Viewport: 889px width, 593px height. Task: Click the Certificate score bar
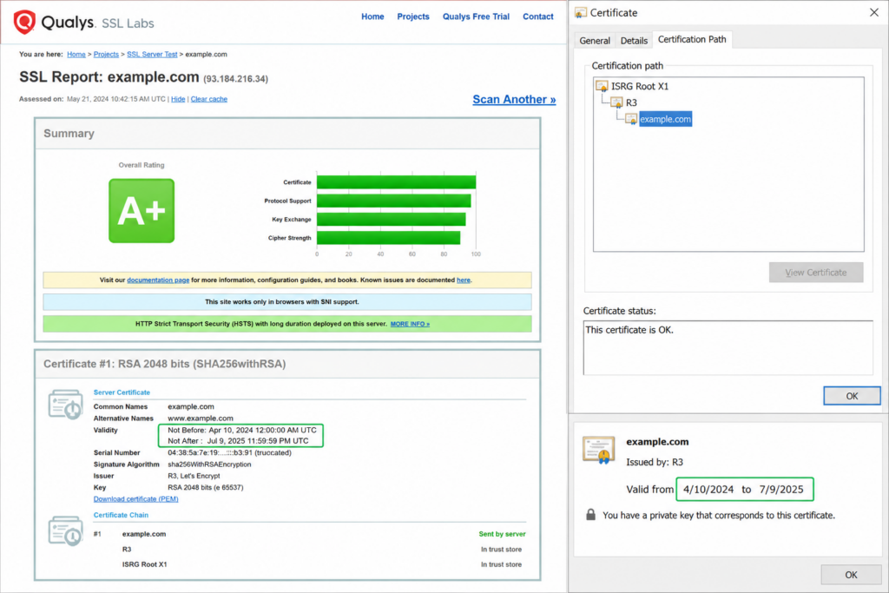tap(396, 182)
